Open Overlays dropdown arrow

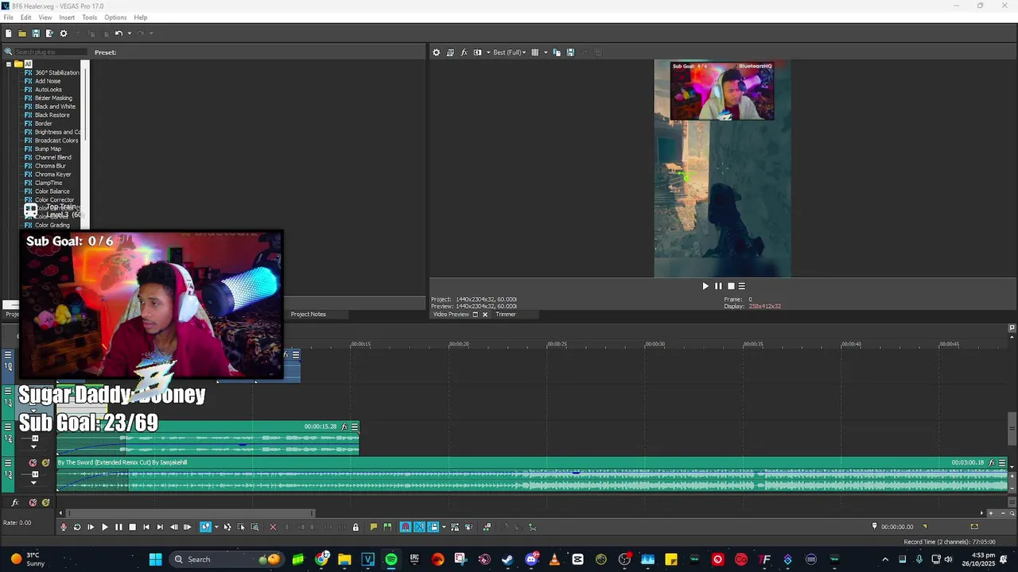545,52
